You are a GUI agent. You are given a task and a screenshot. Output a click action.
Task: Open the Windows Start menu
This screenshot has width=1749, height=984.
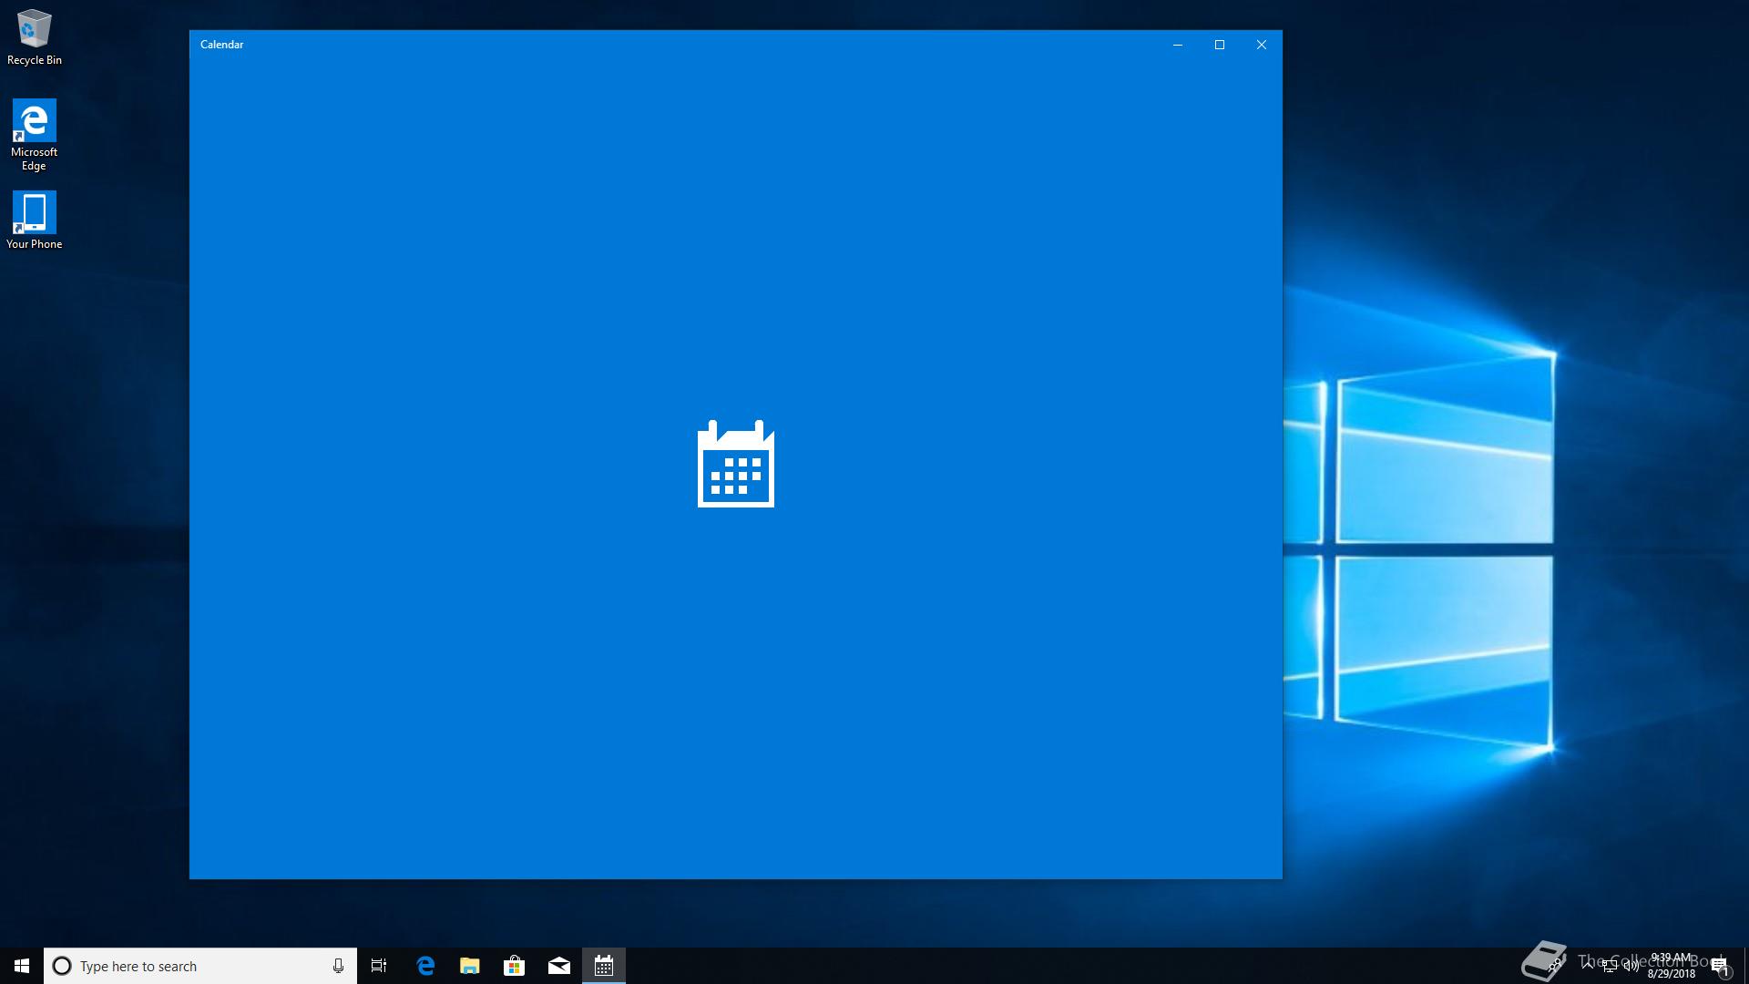22,966
